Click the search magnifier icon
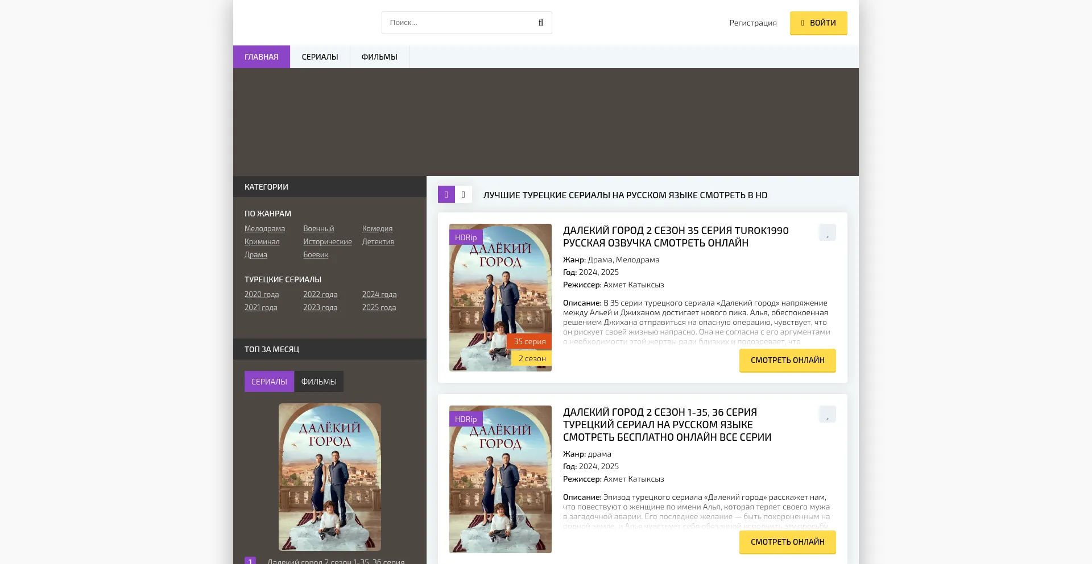 click(540, 23)
